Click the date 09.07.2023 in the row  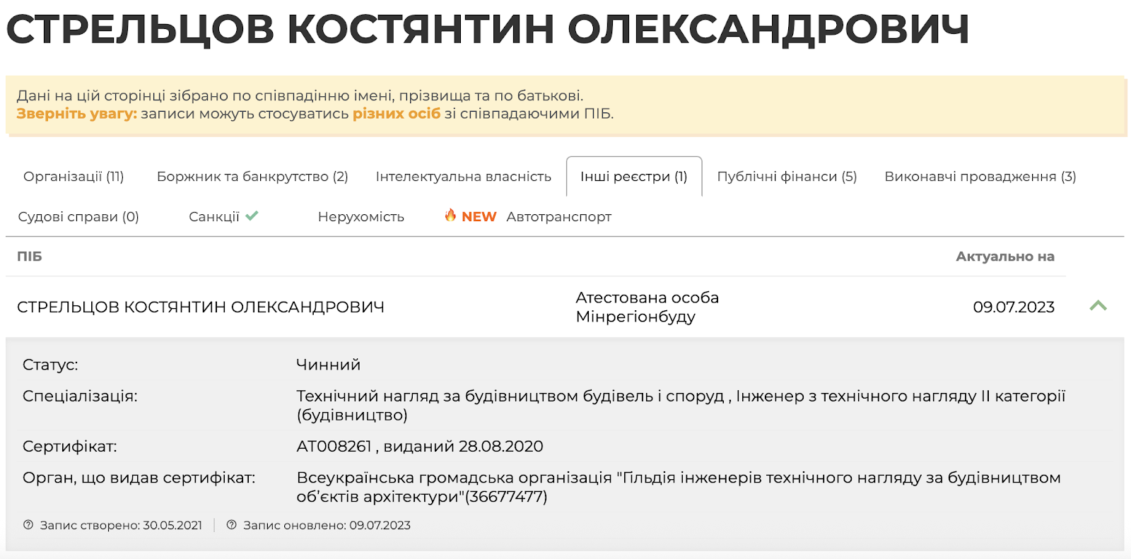1014,307
